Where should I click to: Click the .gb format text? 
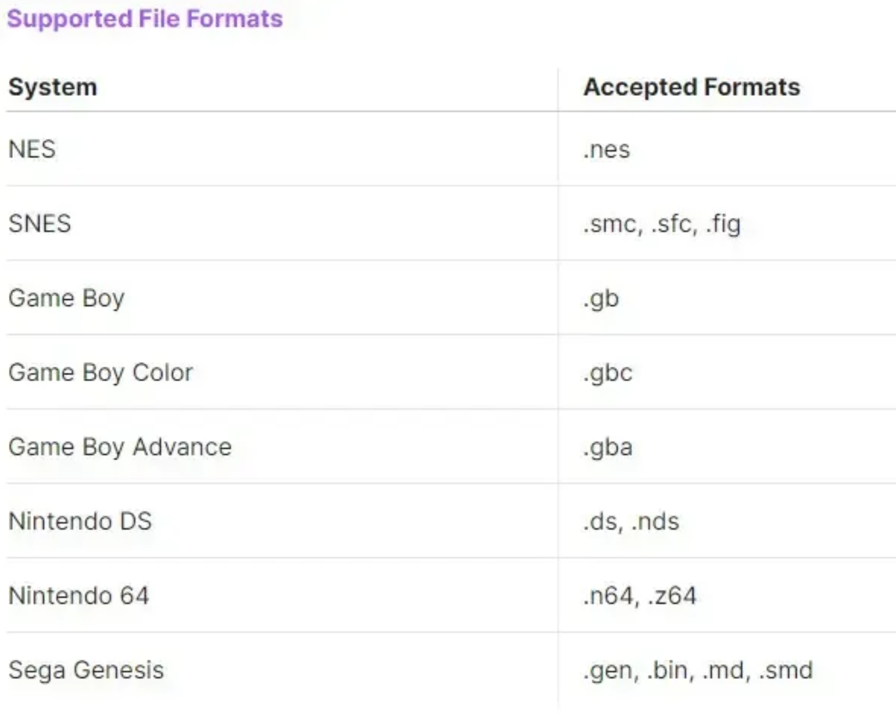click(601, 299)
